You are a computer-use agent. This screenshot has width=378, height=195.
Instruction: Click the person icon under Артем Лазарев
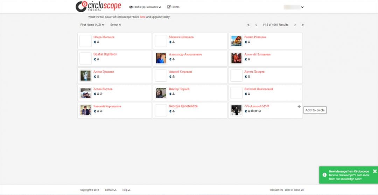click(x=249, y=76)
